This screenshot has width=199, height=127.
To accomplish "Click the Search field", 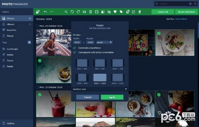I will 173,4.
